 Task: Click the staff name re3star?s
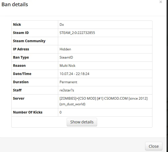(x=67, y=90)
